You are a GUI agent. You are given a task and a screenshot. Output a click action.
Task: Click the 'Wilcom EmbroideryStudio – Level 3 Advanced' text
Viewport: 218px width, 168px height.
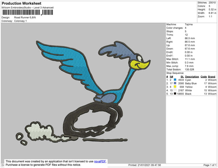click(x=28, y=8)
